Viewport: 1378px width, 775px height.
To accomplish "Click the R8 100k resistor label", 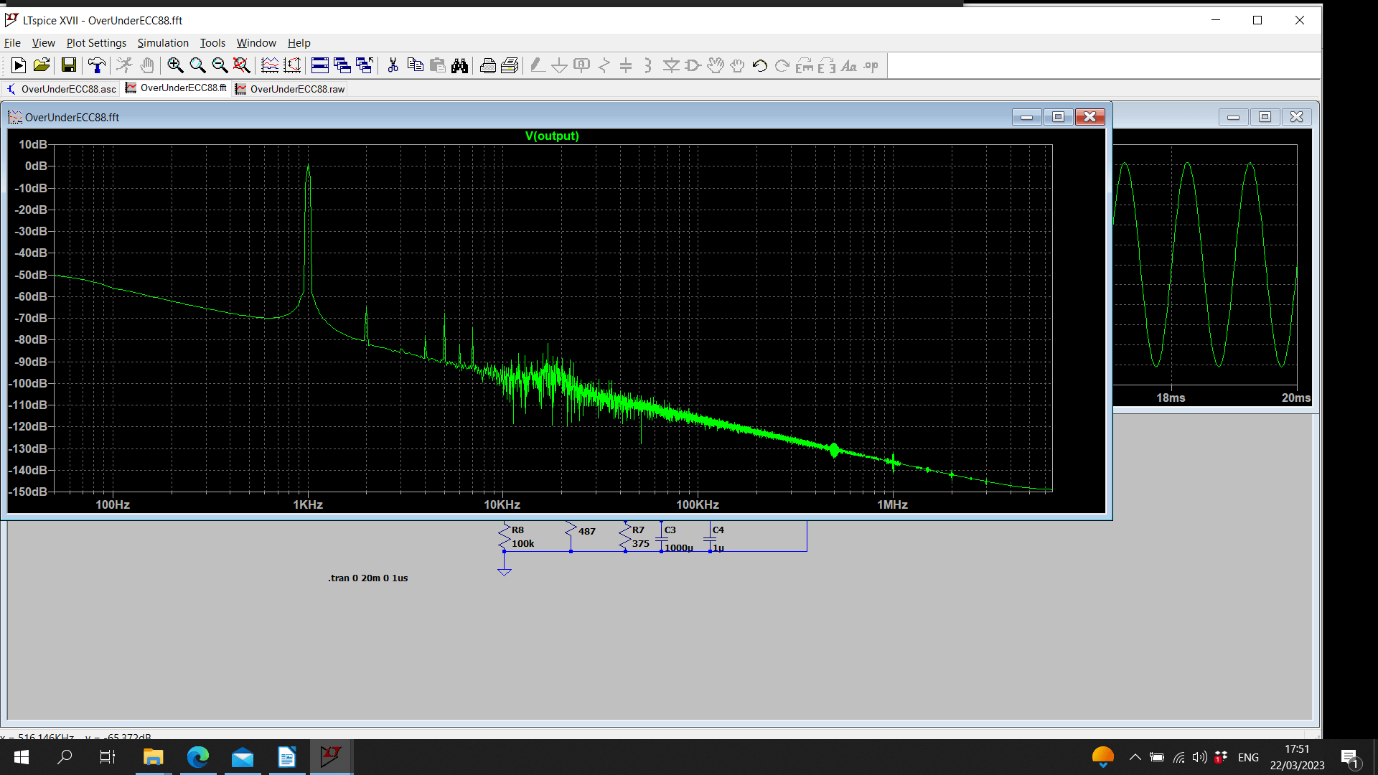I will (x=522, y=537).
